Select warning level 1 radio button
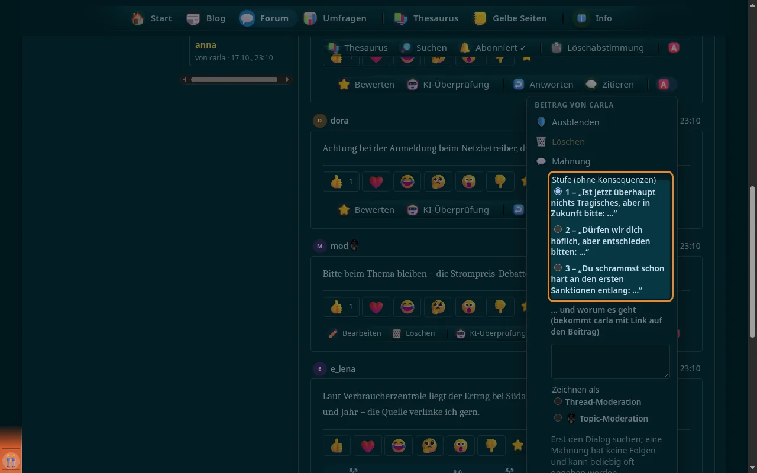This screenshot has width=757, height=473. tap(558, 192)
